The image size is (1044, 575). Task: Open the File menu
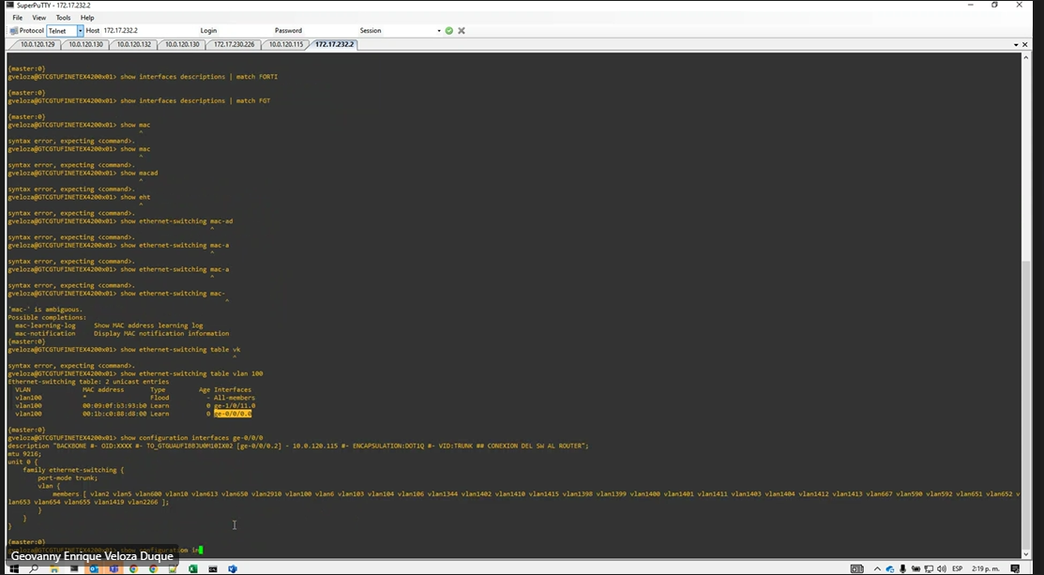click(x=17, y=18)
